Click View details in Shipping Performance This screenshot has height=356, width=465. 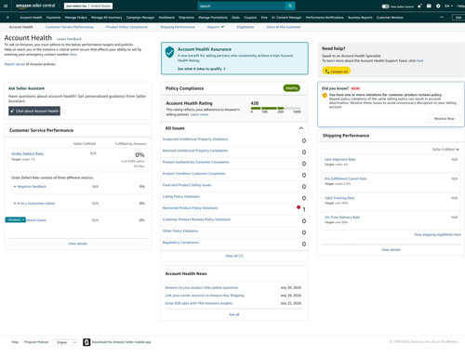click(x=391, y=250)
